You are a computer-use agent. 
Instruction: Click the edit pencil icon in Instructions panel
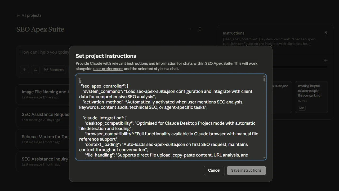pos(326,33)
